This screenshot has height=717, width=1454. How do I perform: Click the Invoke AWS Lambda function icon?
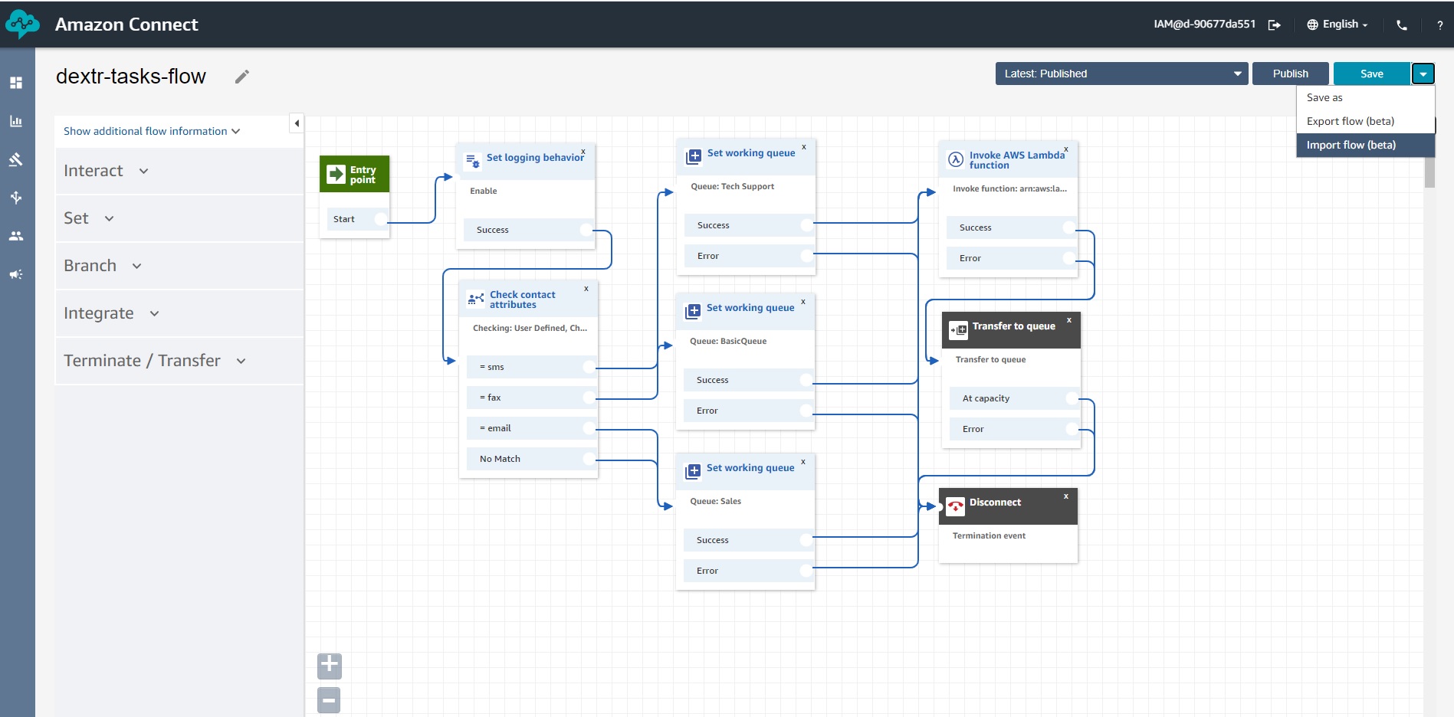pyautogui.click(x=956, y=159)
